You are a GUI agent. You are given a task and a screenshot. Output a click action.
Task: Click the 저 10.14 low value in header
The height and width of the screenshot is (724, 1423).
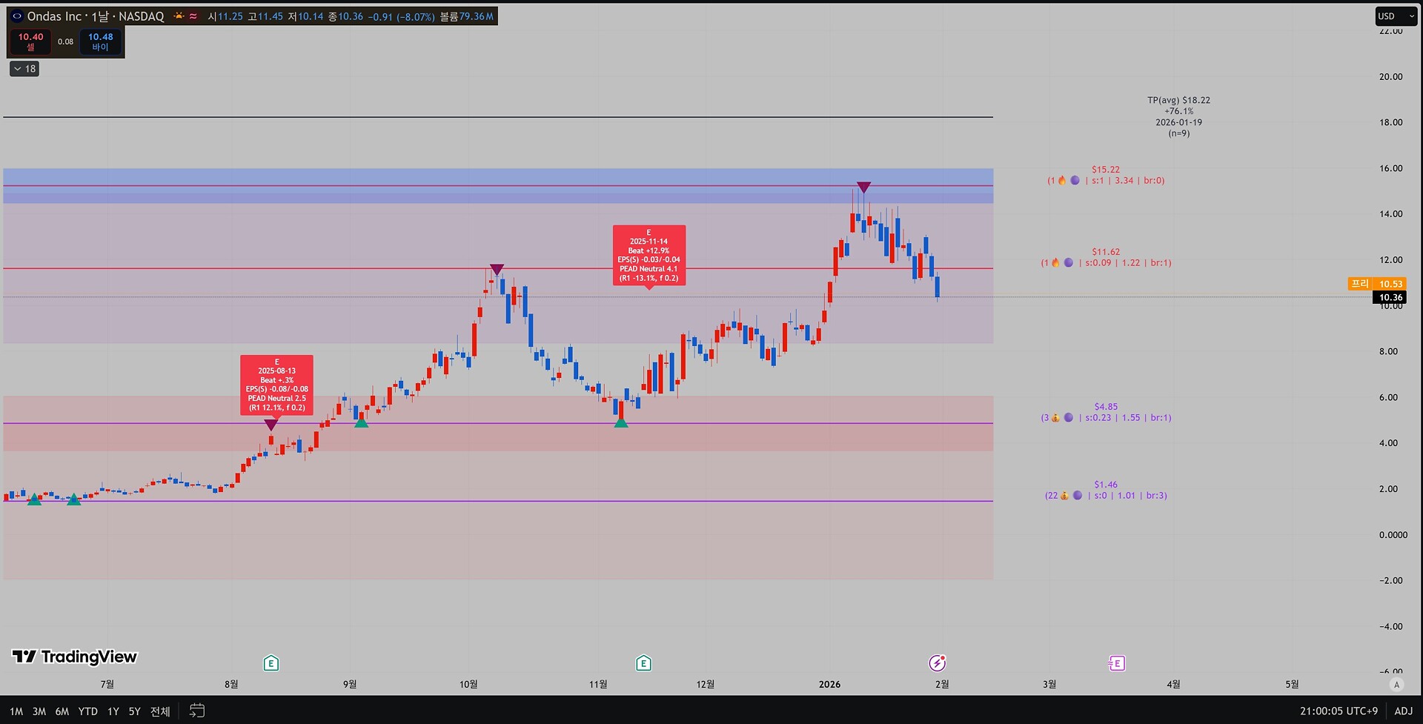click(x=305, y=16)
